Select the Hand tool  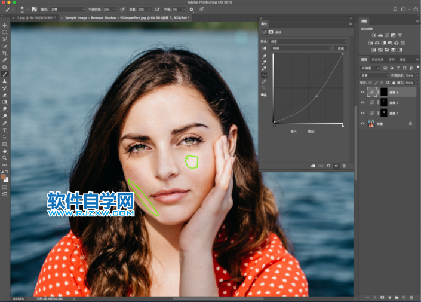point(5,151)
